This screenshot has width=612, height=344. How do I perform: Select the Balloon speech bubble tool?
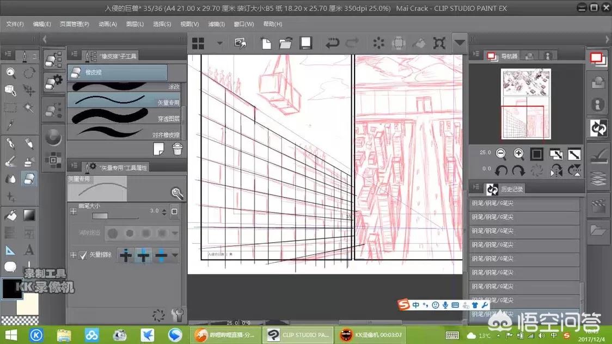(x=10, y=267)
